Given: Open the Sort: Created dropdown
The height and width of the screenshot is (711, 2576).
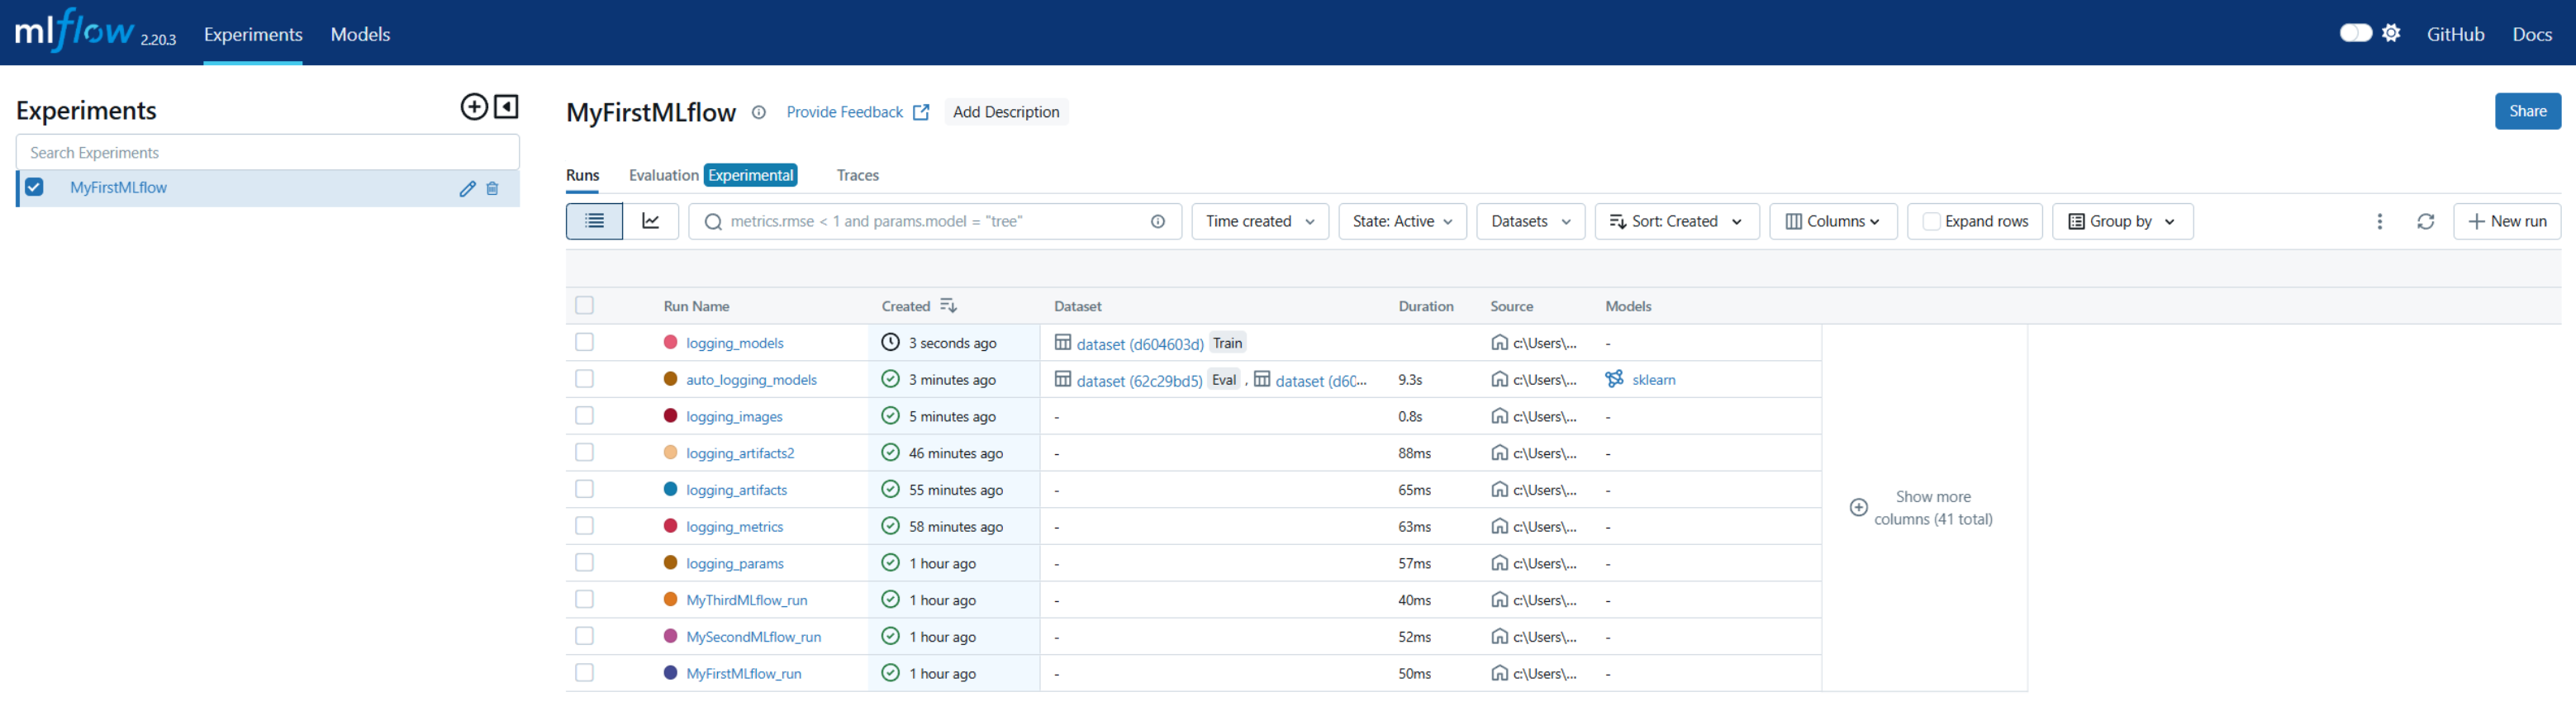Looking at the screenshot, I should pos(1677,221).
